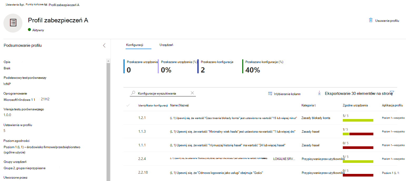Switch to the Urządzeń tab
This screenshot has height=181, width=406.
click(166, 45)
